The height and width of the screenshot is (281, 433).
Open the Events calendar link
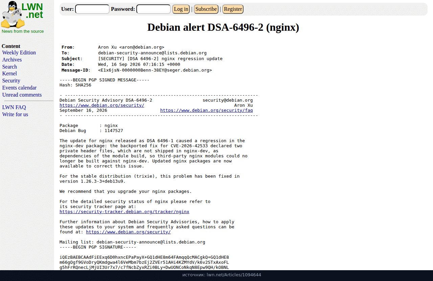point(19,88)
